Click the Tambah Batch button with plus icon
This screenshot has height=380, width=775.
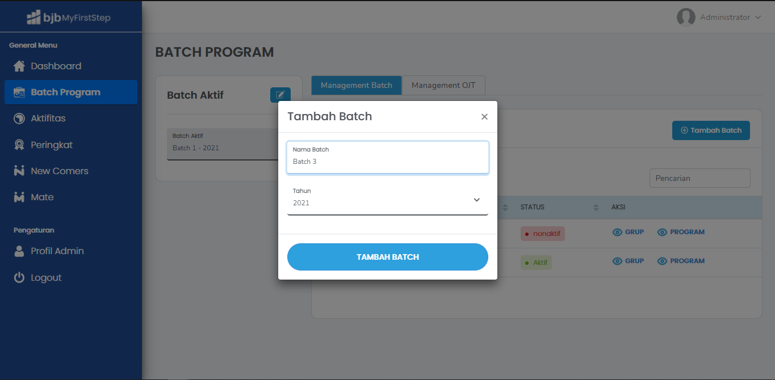click(711, 130)
